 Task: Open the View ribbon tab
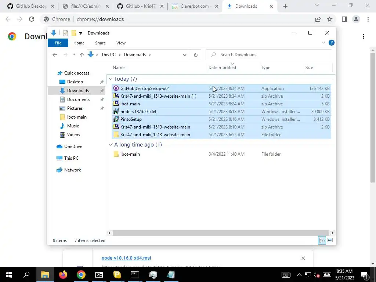point(121,43)
